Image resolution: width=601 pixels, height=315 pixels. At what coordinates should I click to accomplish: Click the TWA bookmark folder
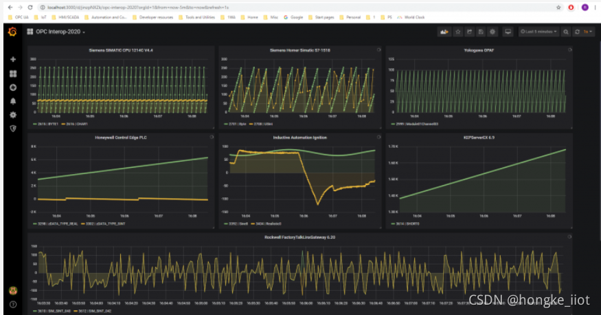pyautogui.click(x=228, y=17)
